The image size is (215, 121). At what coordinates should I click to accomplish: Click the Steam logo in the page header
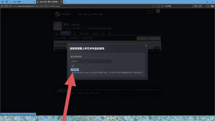pyautogui.click(x=63, y=14)
